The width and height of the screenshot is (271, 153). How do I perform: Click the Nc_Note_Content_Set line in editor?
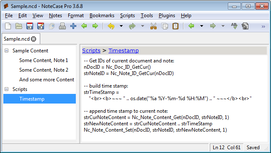pyautogui.click(x=155, y=130)
